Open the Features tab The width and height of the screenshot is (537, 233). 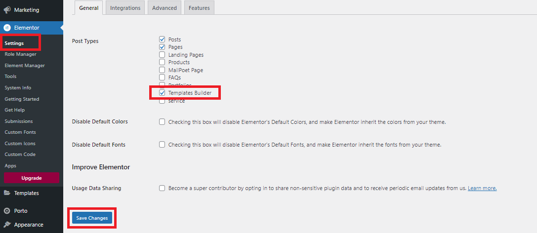pyautogui.click(x=199, y=8)
